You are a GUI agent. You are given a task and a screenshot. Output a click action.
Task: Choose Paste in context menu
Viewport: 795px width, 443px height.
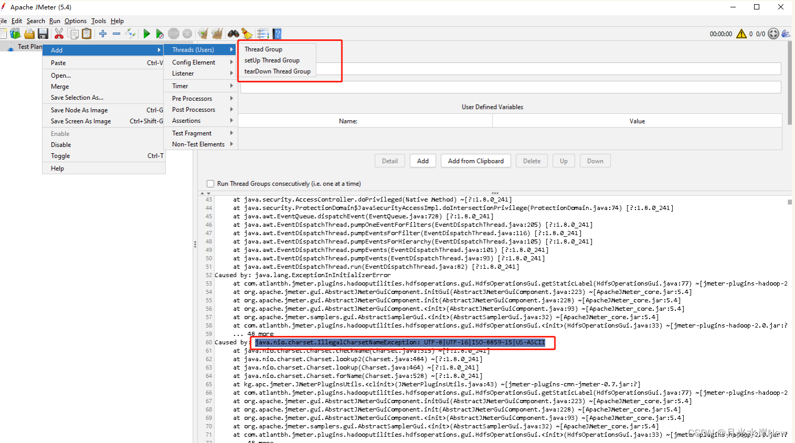point(104,63)
